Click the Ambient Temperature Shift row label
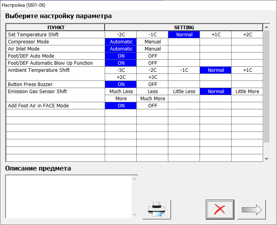Image resolution: width=277 pixels, height=225 pixels. [x=39, y=70]
